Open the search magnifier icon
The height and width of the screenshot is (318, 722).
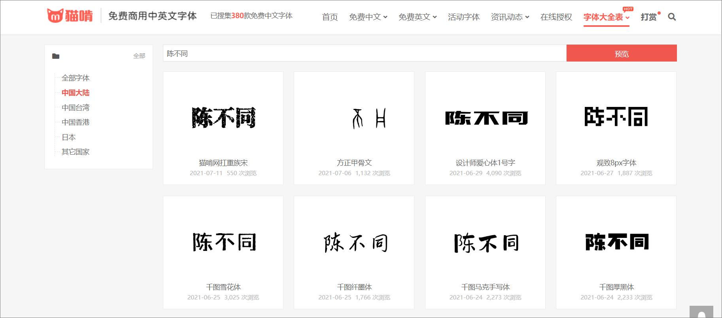click(672, 17)
